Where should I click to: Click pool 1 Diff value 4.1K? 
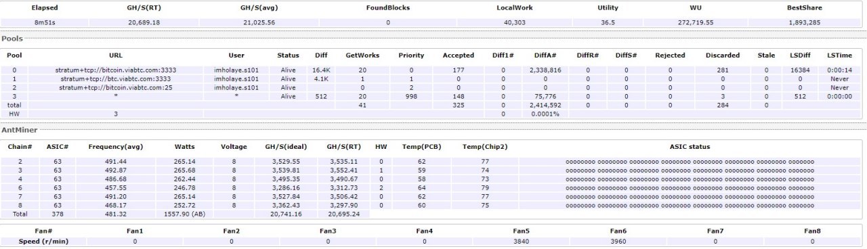[x=321, y=78]
